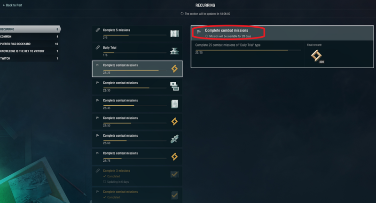The width and height of the screenshot is (376, 203).
Task: Select the 22/50 Complete combat missions entry
Action: pyautogui.click(x=137, y=122)
